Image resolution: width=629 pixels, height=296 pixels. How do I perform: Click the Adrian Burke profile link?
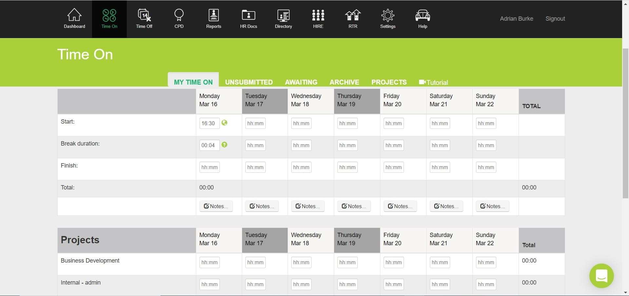pos(516,19)
